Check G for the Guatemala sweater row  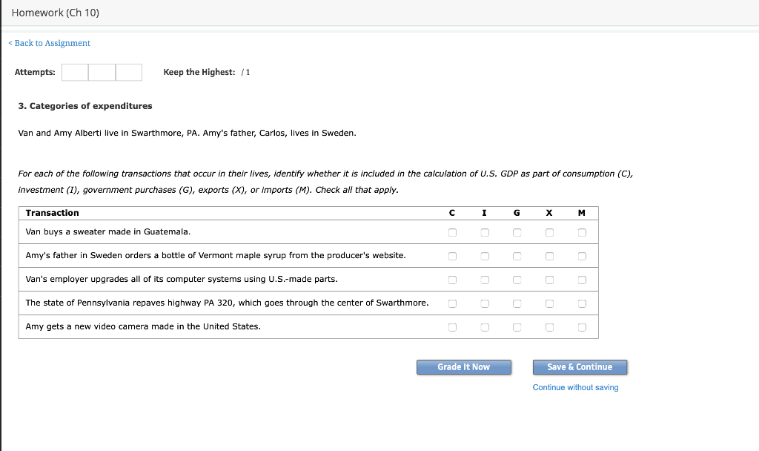(x=517, y=232)
